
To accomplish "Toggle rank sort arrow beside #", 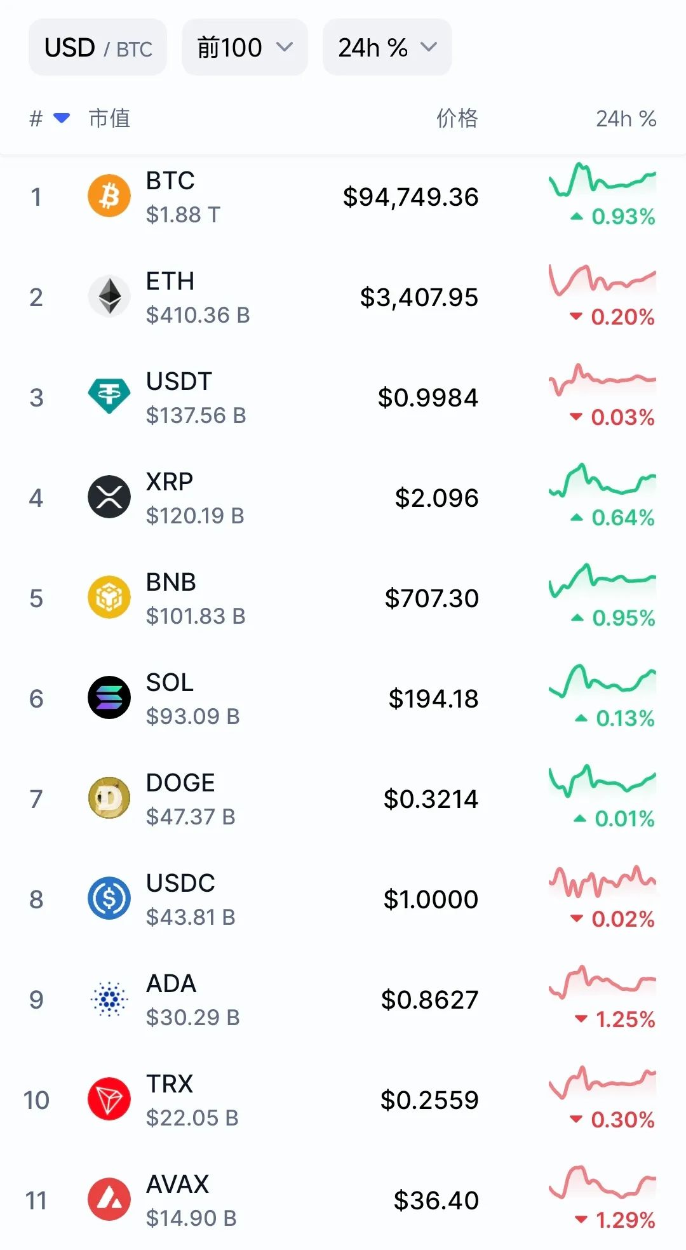I will click(62, 118).
